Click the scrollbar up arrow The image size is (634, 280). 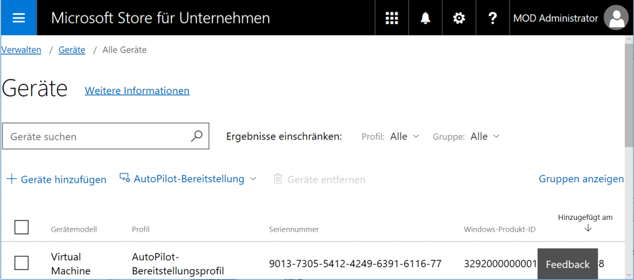coord(629,38)
